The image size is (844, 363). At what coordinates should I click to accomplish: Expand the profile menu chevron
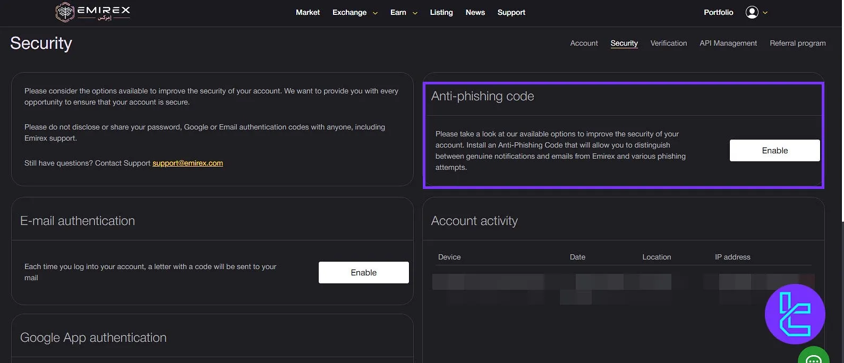point(765,13)
